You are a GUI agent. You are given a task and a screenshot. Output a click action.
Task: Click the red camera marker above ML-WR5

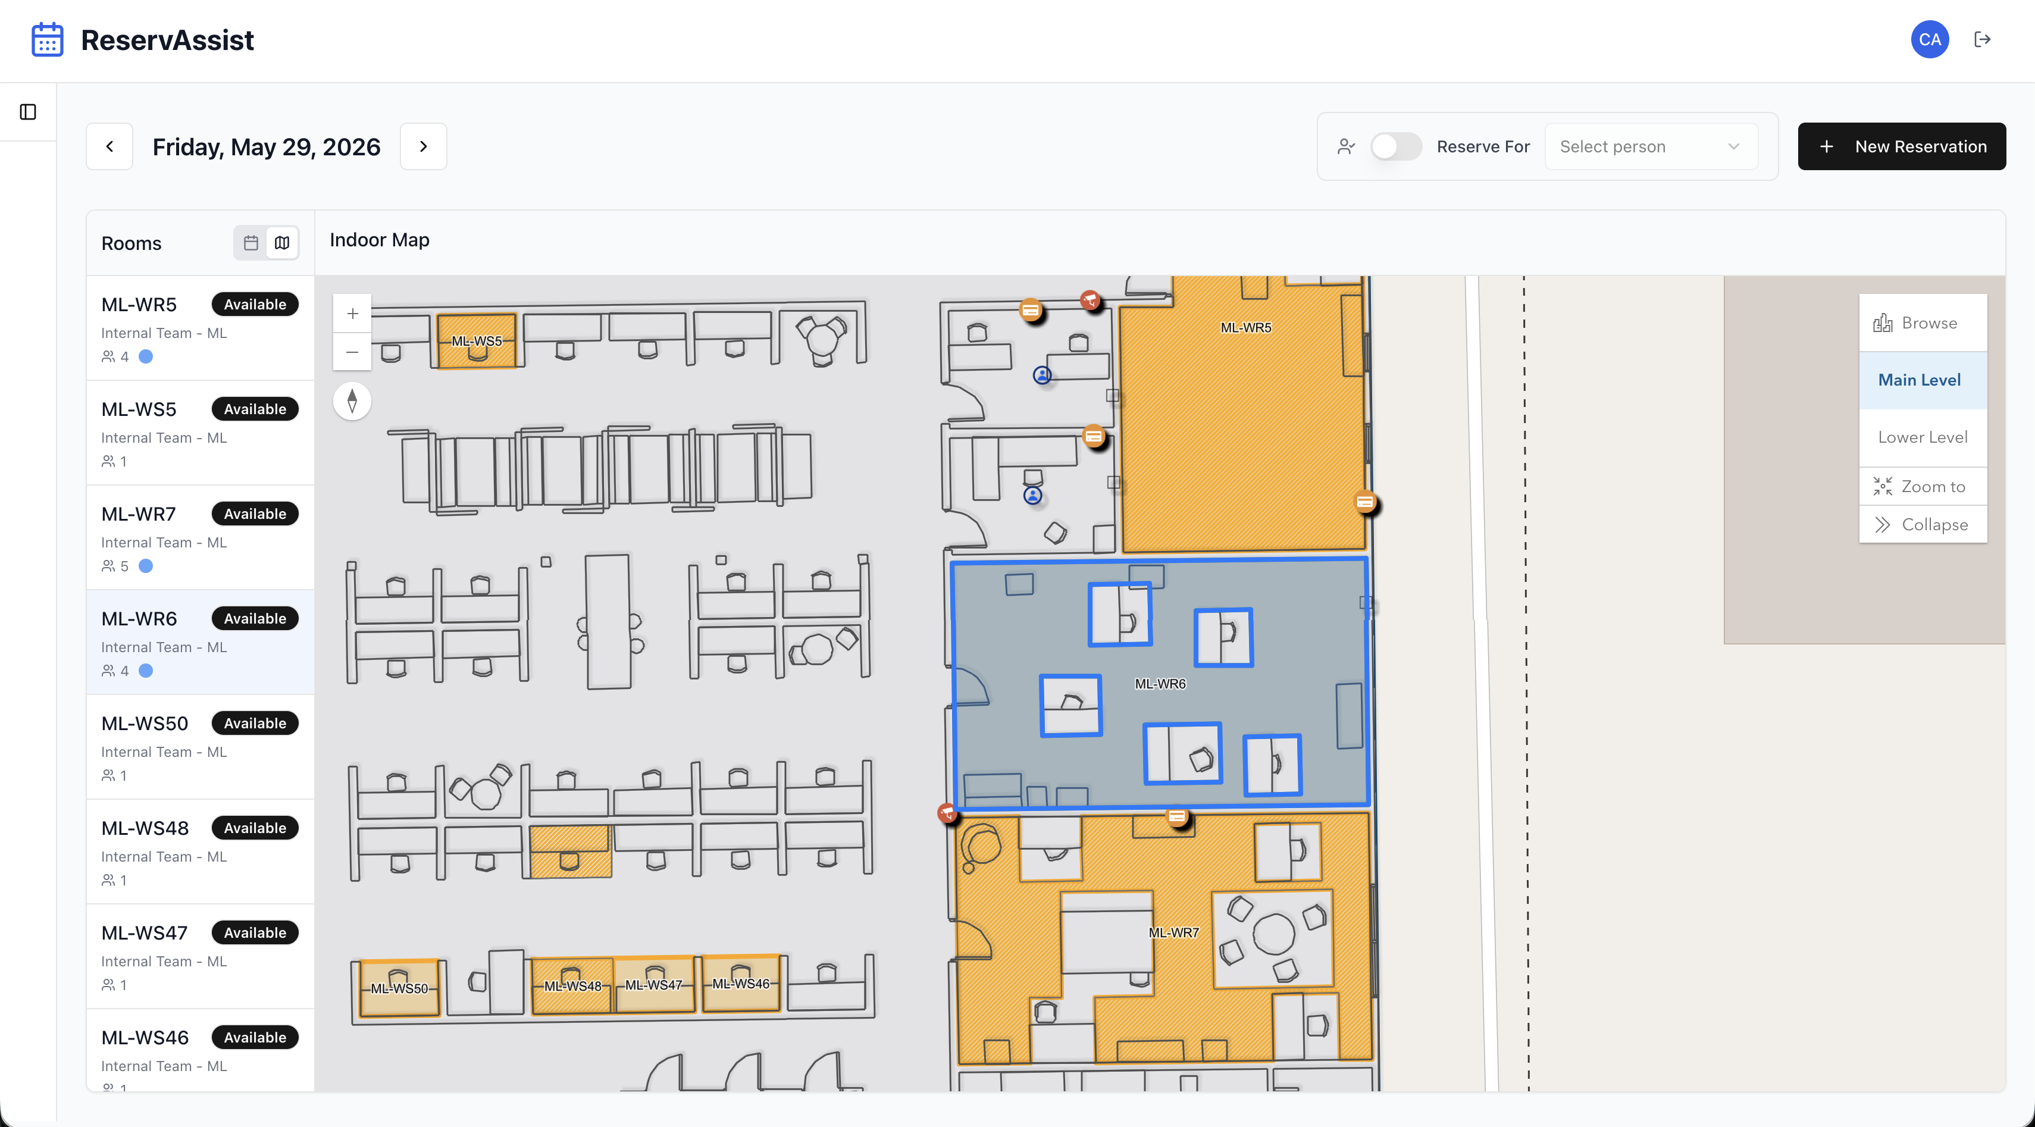[1090, 300]
